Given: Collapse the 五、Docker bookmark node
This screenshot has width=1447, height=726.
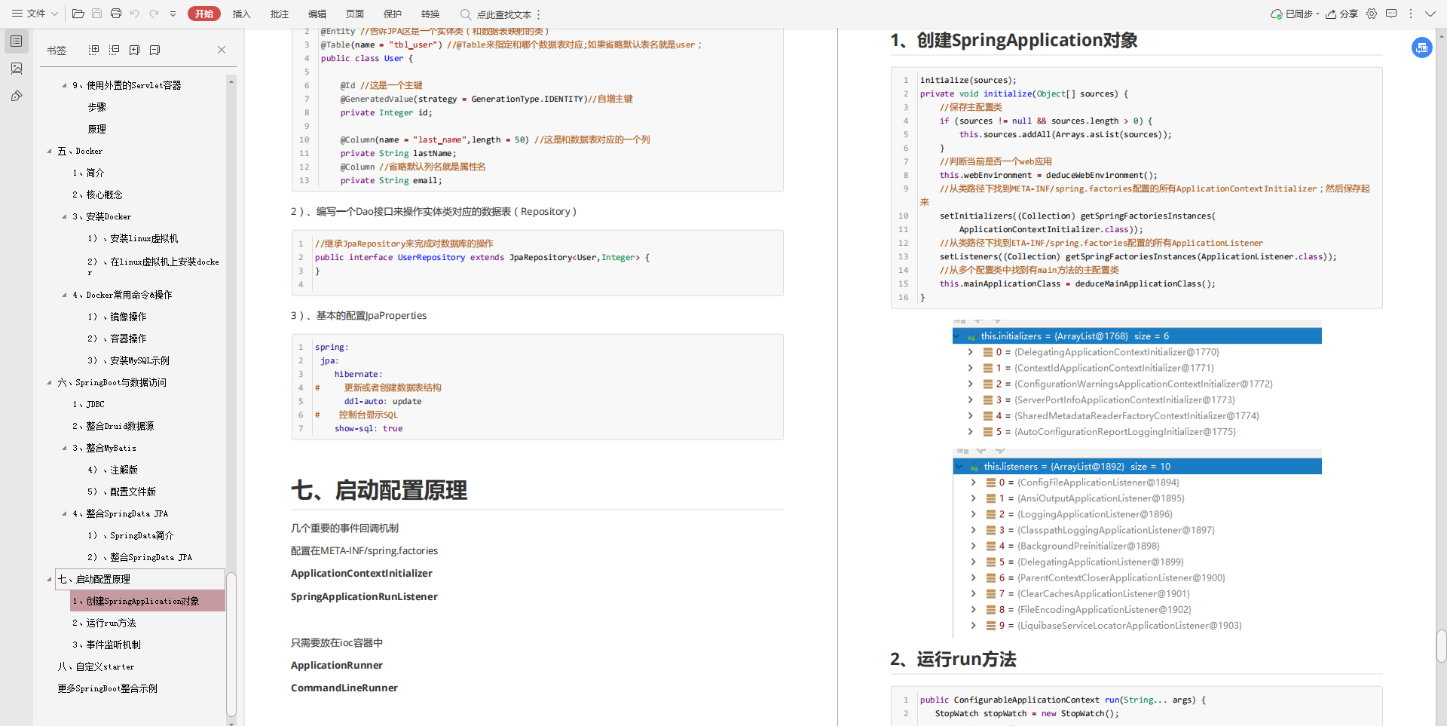Looking at the screenshot, I should 50,152.
